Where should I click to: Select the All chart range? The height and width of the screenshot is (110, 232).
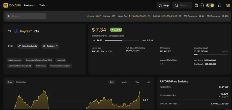pyautogui.click(x=148, y=82)
